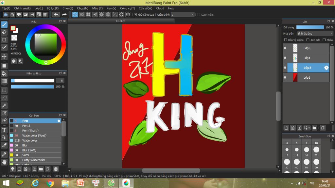Pick the Fill bucket tool
335x188 pixels.
(x=5, y=73)
